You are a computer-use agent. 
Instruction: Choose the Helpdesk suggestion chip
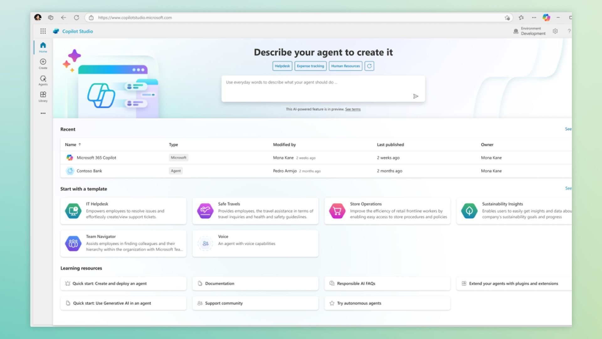point(282,66)
